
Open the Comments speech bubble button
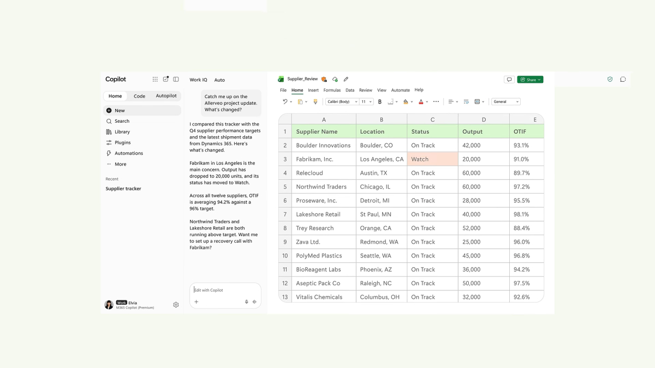tap(509, 80)
